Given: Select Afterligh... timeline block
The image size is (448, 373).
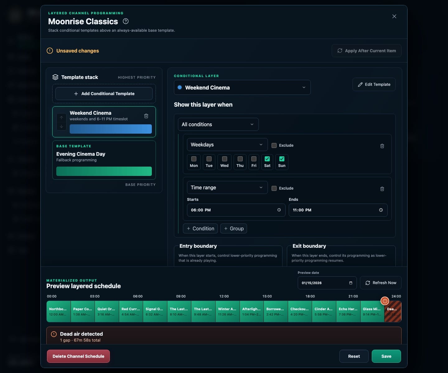Looking at the screenshot, I should pos(252,311).
